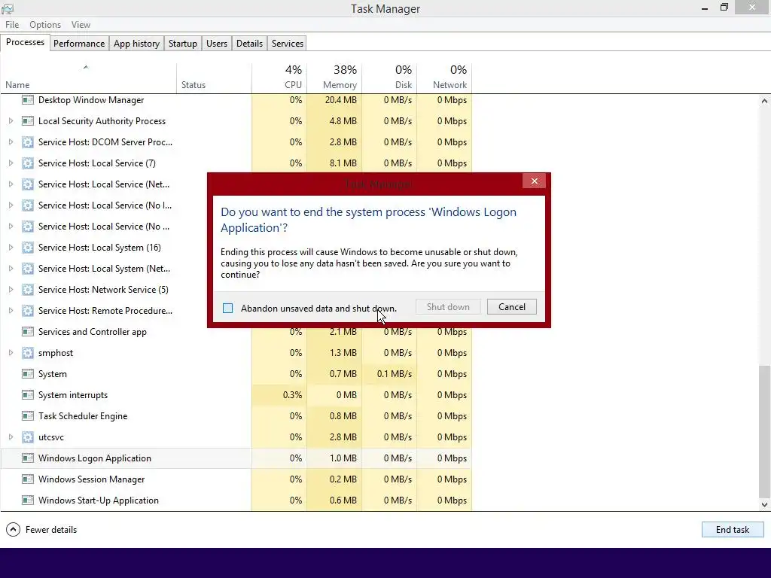
Task: Expand Service Host: Local Service (Net... row
Action: coord(11,184)
